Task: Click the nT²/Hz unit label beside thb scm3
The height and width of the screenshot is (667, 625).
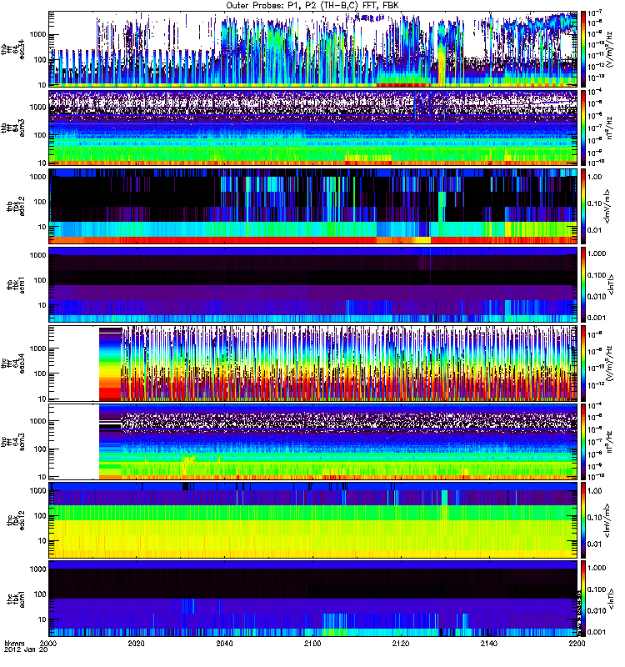Action: coord(609,128)
